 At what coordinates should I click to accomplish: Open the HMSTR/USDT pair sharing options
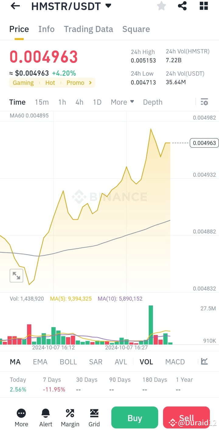182,6
